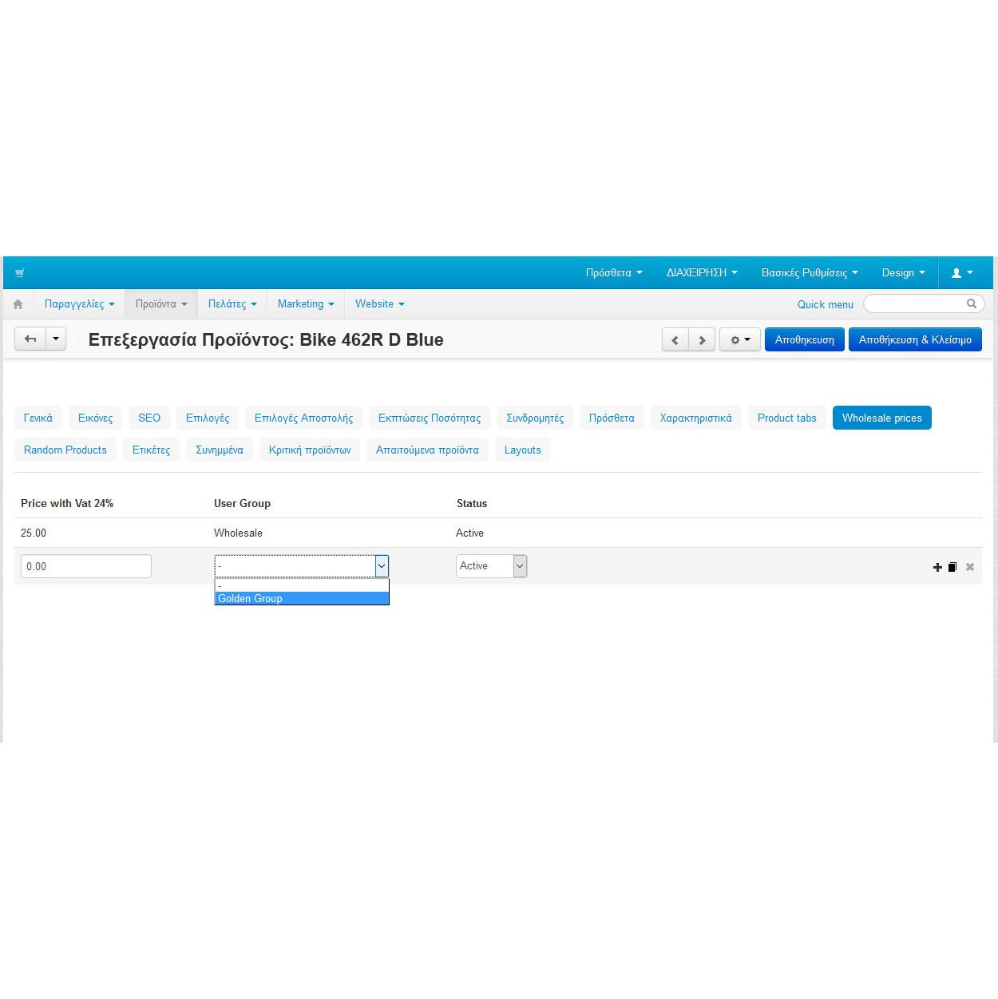
Task: Open the Προϊόντα menu
Action: click(160, 304)
